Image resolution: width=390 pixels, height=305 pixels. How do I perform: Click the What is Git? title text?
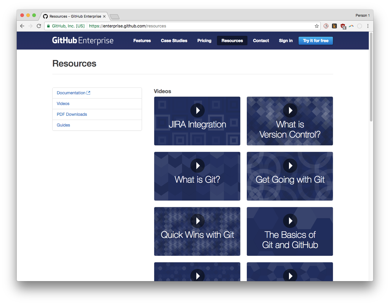pos(198,180)
